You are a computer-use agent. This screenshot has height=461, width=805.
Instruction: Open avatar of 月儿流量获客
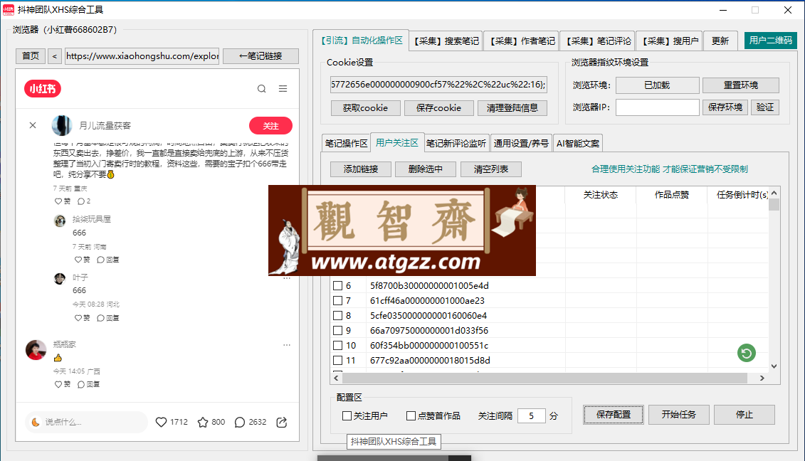[62, 125]
